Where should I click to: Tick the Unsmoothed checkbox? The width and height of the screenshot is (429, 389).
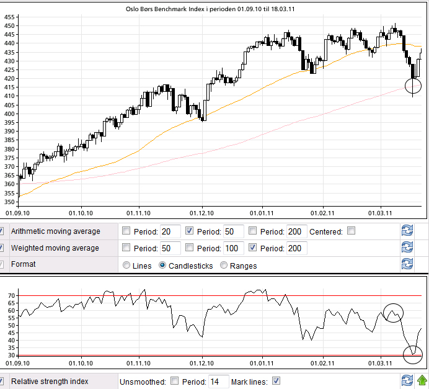175,381
